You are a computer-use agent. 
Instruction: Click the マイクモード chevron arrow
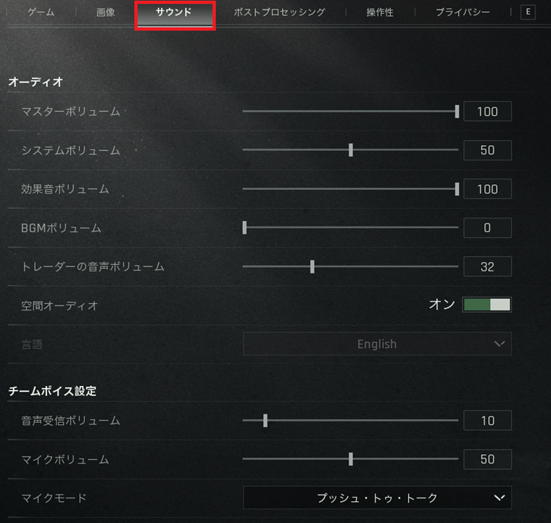[500, 498]
